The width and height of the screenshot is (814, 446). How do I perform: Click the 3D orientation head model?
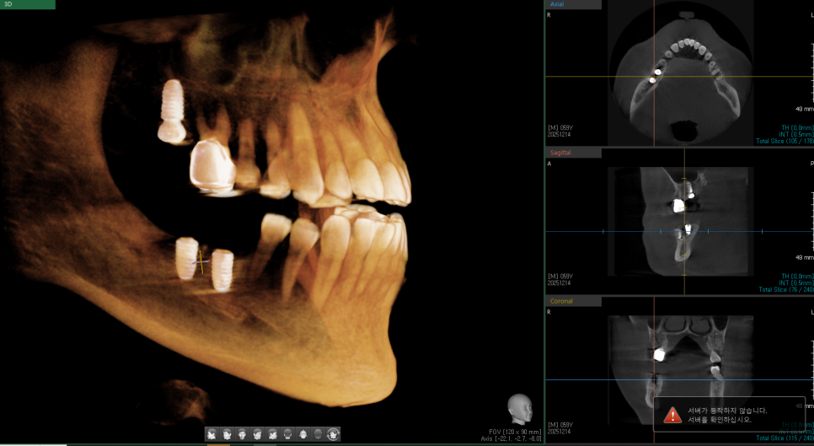pyautogui.click(x=519, y=408)
